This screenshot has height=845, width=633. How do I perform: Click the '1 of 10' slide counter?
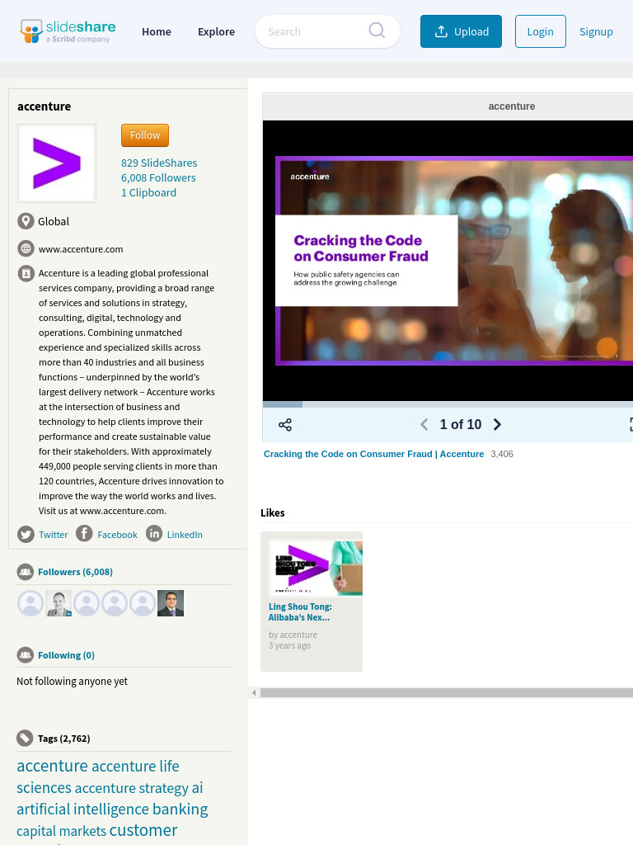[461, 425]
